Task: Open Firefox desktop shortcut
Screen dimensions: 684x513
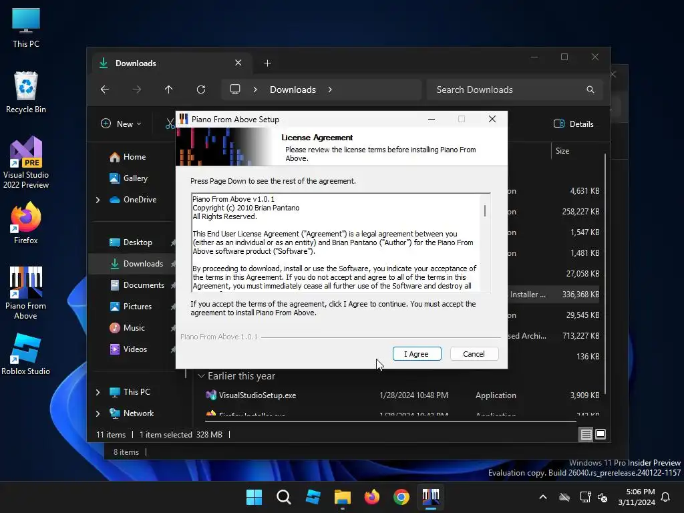Action: (x=26, y=223)
